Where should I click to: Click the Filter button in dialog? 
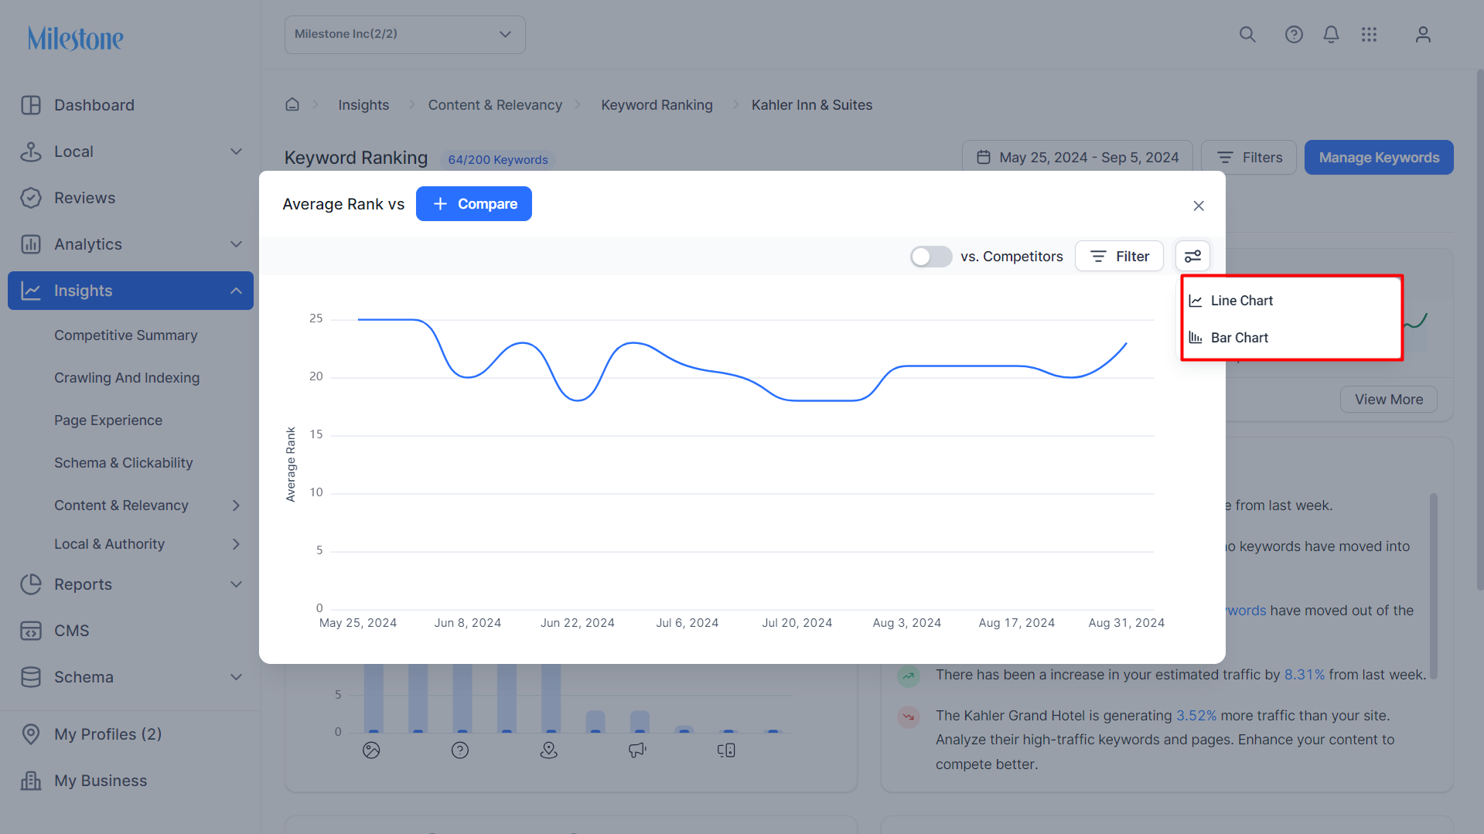point(1119,256)
